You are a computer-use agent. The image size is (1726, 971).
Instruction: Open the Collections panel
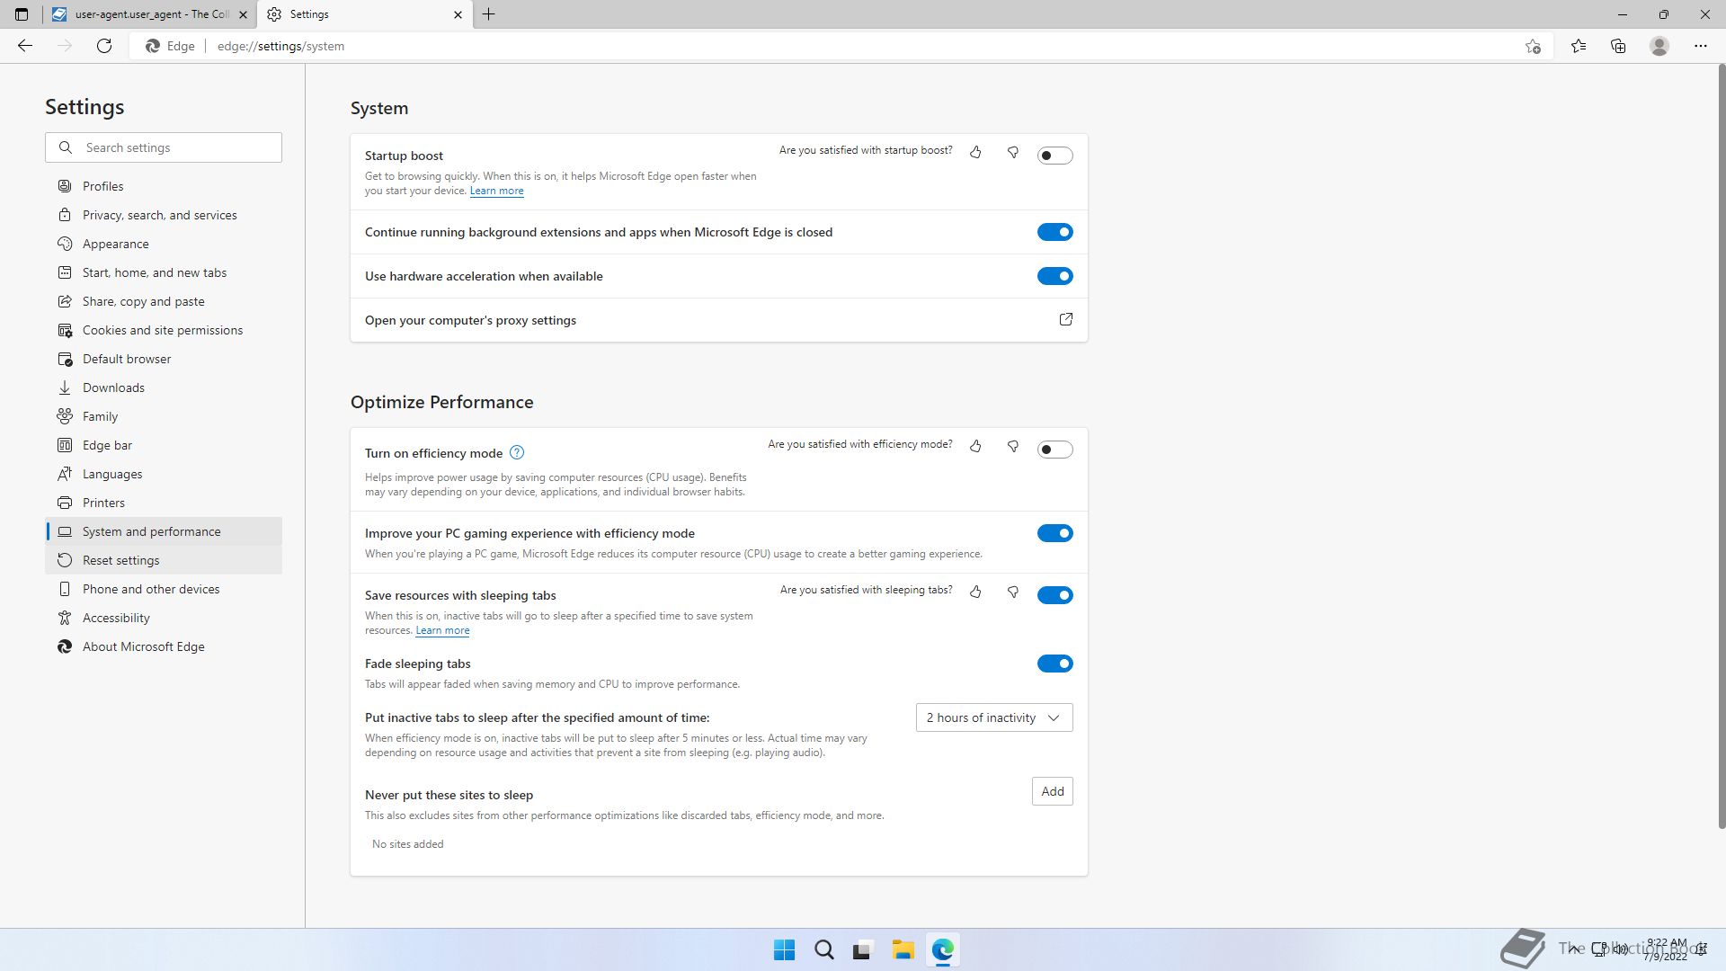pos(1618,46)
